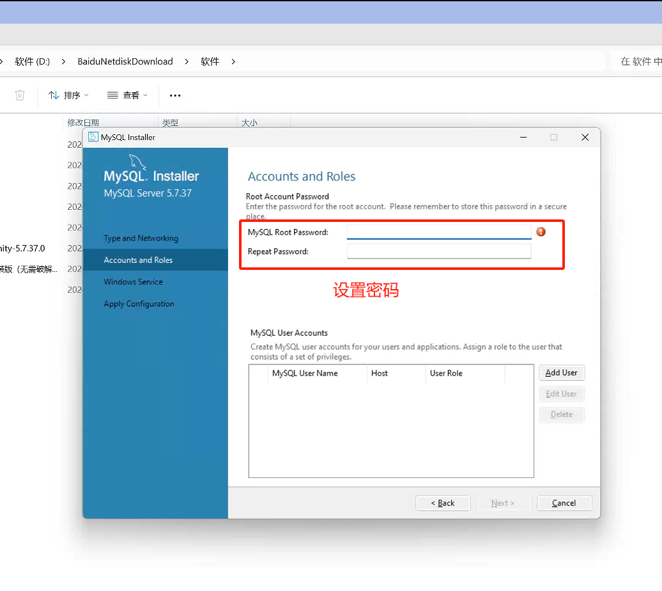Image resolution: width=662 pixels, height=591 pixels.
Task: Click the Repeat Password field
Action: coord(438,251)
